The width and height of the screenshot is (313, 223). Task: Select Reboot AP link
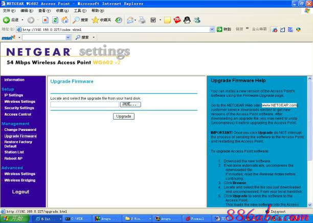tap(13, 159)
